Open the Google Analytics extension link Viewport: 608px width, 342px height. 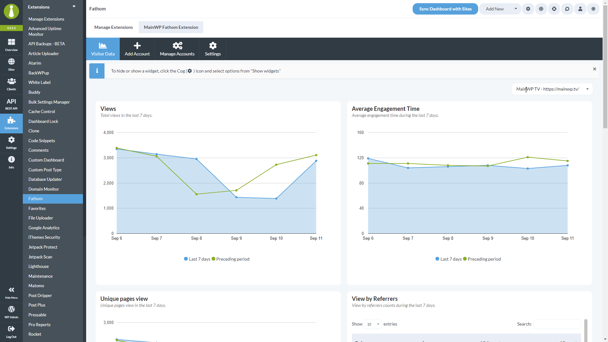click(44, 228)
